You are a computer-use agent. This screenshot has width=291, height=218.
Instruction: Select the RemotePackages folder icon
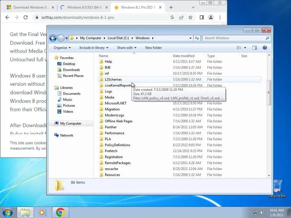pyautogui.click(x=101, y=163)
